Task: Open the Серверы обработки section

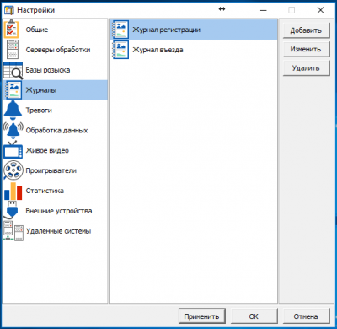Action: pos(58,50)
